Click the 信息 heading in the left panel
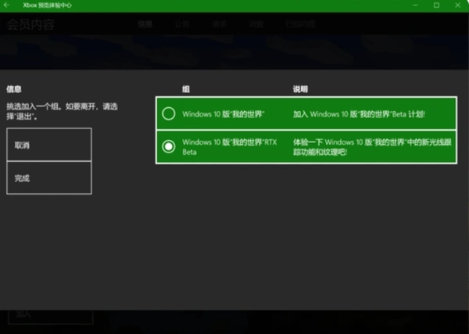 [13, 89]
